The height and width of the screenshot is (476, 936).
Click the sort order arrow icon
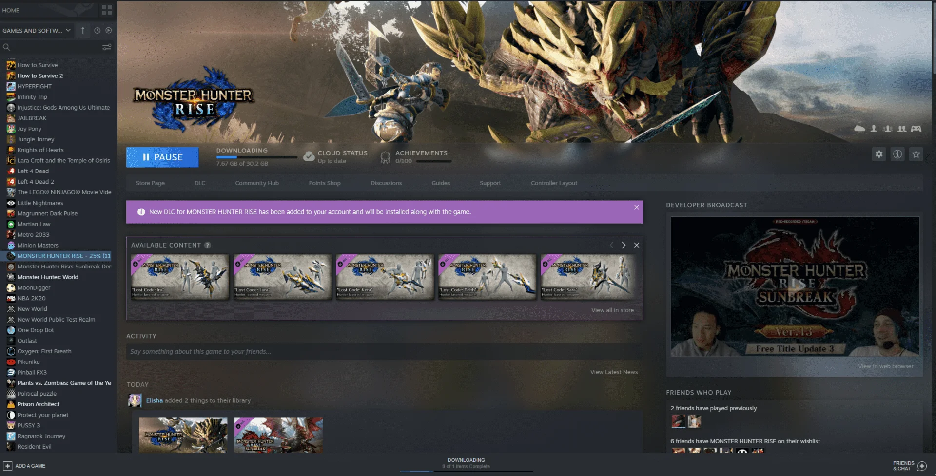pos(83,30)
